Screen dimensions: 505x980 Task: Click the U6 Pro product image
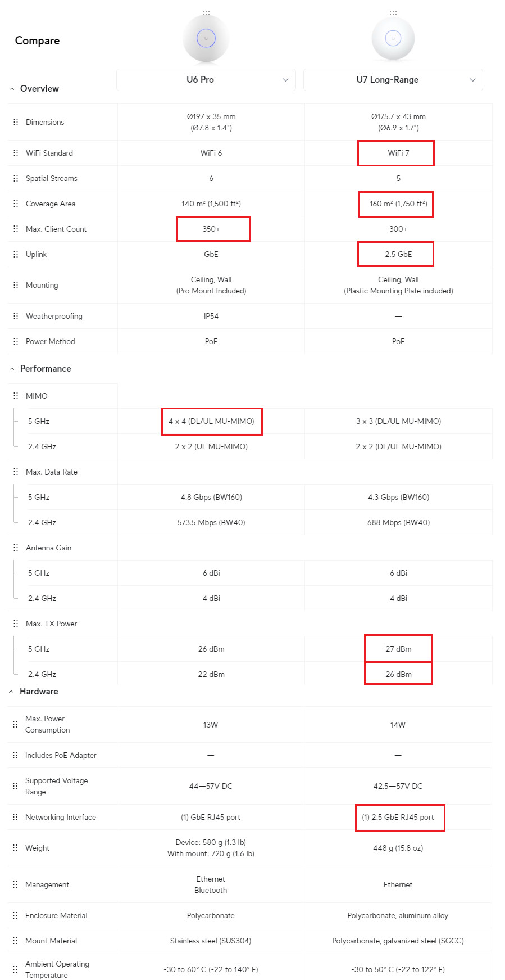206,39
